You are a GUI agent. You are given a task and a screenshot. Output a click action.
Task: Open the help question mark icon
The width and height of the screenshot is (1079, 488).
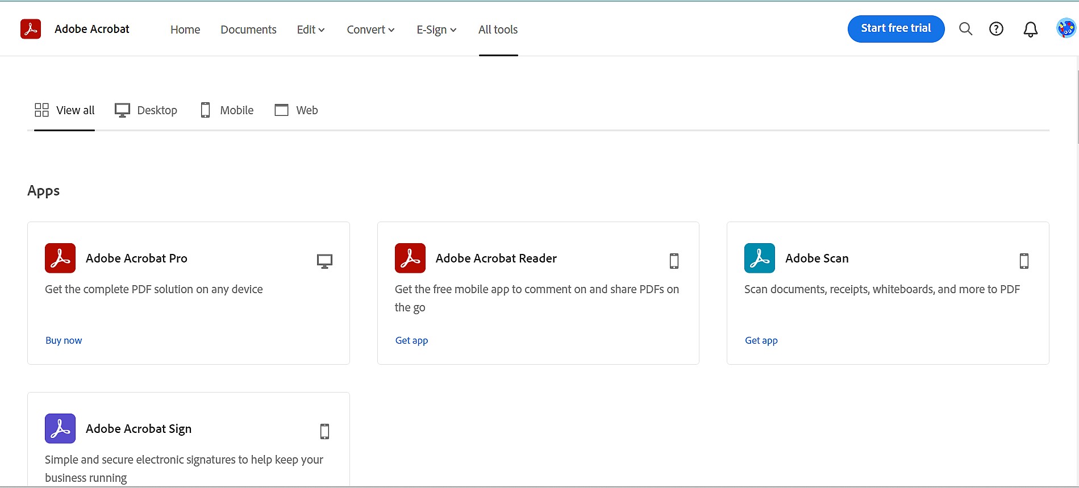(996, 29)
